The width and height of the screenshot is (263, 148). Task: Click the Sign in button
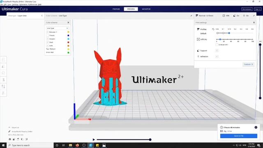pyautogui.click(x=258, y=9)
